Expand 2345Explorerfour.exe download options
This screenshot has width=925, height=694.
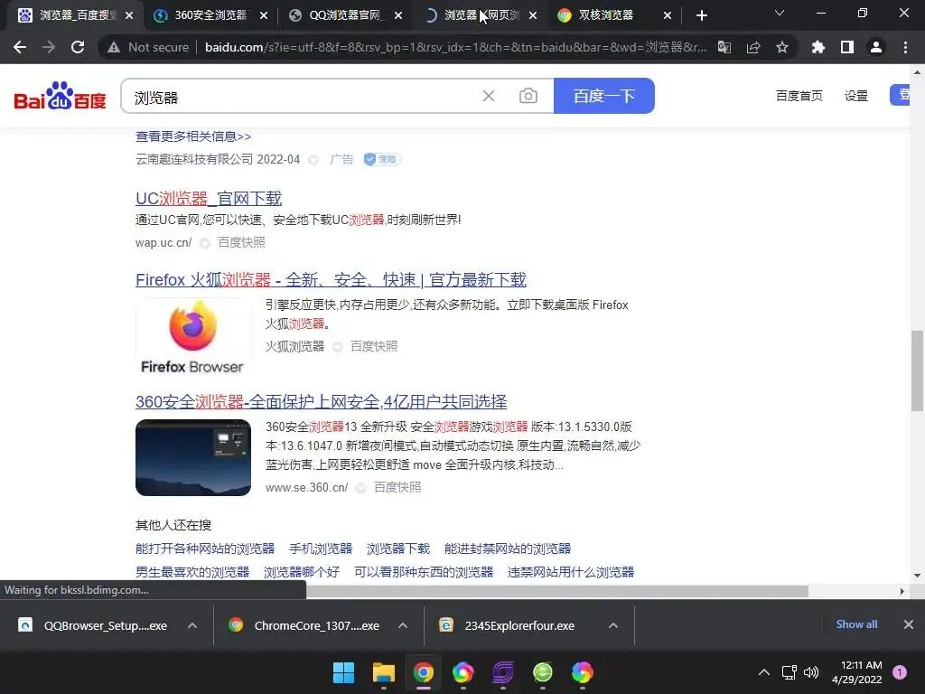click(x=613, y=625)
